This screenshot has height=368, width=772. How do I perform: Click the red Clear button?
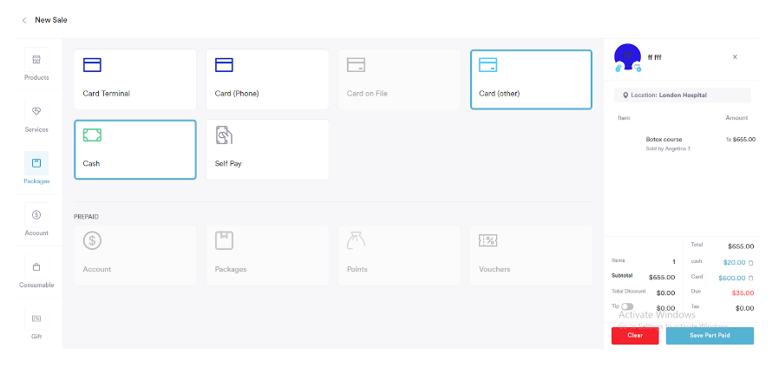click(x=634, y=336)
